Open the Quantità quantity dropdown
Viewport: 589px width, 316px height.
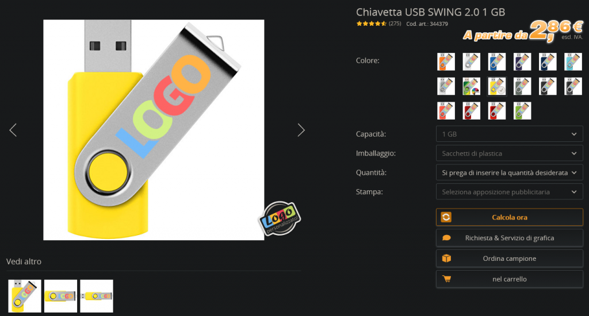coord(510,172)
